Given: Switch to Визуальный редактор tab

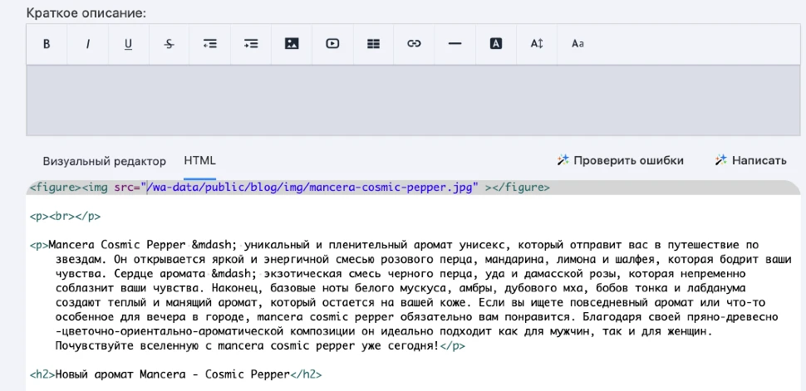Looking at the screenshot, I should point(105,161).
